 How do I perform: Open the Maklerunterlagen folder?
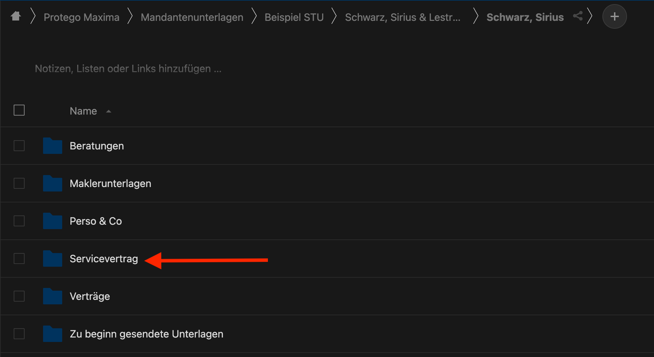tap(110, 183)
